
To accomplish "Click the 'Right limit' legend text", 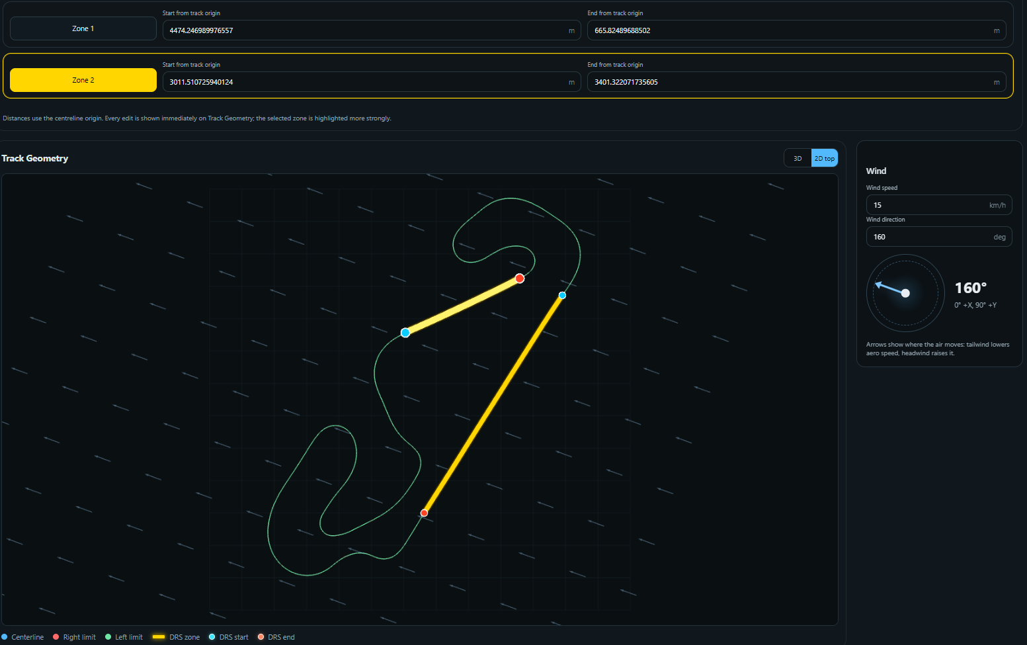I will click(x=79, y=637).
